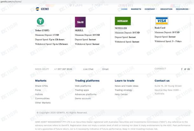The image size is (194, 131).
Task: Expand the RESOURCES dropdown menu
Action: (183, 9)
